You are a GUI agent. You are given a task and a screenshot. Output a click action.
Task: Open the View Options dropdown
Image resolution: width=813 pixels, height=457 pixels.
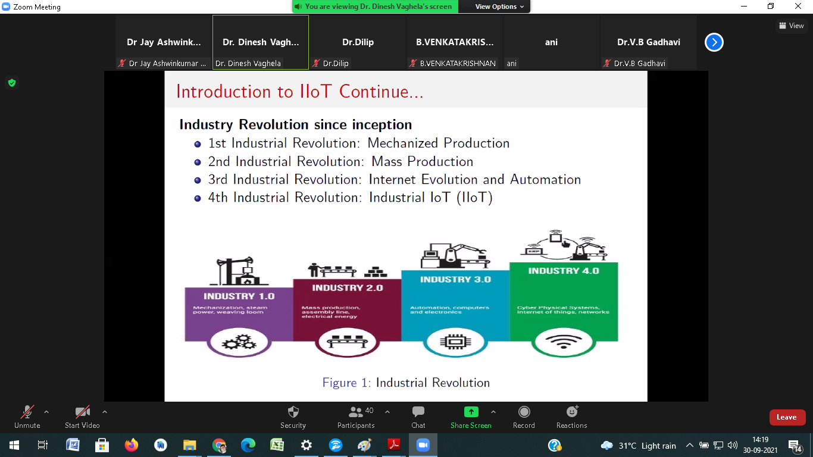point(499,7)
